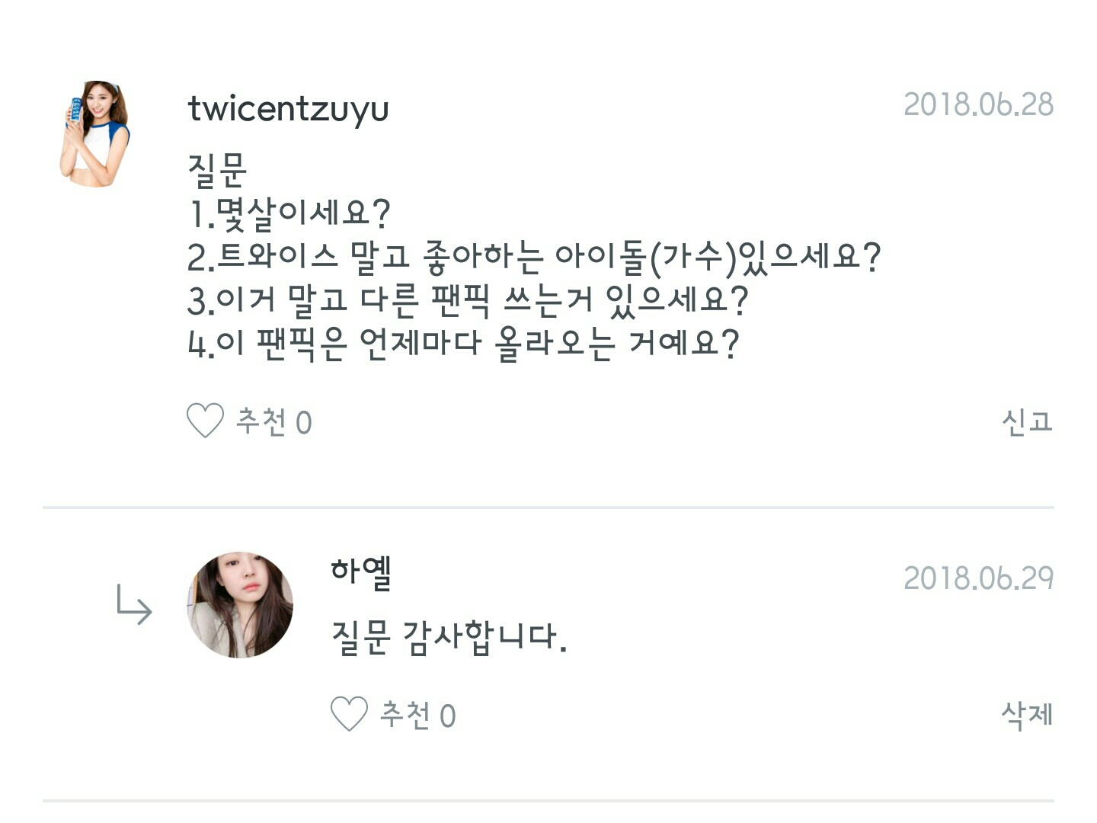This screenshot has width=1097, height=823.
Task: Click the 2018.06.29 date stamp
Action: click(x=978, y=579)
